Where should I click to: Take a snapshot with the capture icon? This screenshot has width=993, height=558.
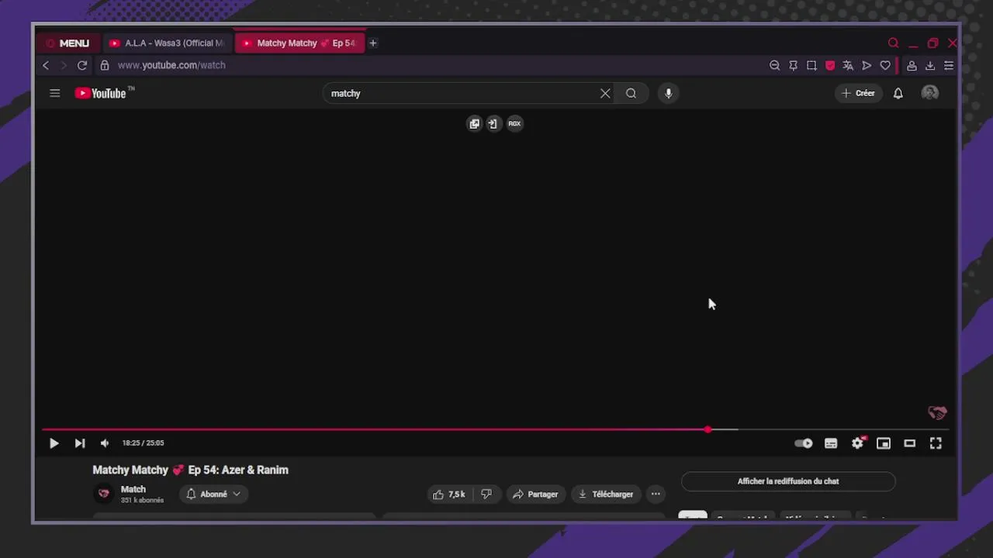coord(811,66)
